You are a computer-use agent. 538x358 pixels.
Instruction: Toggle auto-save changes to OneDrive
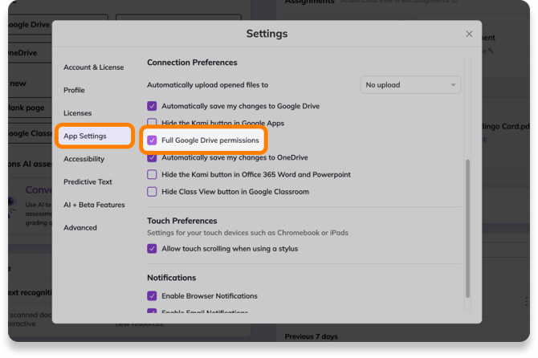(x=152, y=158)
